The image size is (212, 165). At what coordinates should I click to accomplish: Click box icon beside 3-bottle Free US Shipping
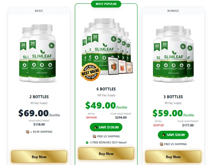point(161,144)
